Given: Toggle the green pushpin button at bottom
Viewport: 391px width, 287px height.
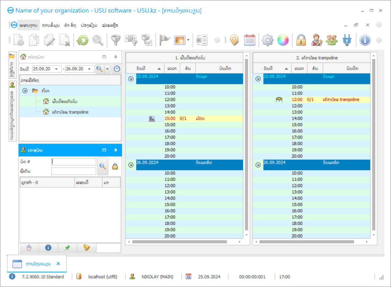Looking at the screenshot, I should click(67, 248).
